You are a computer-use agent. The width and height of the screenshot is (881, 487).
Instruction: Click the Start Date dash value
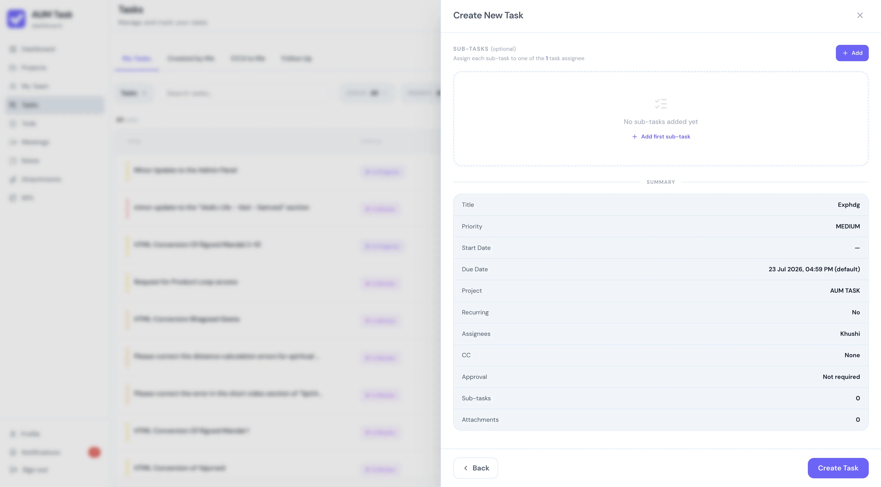tap(857, 248)
